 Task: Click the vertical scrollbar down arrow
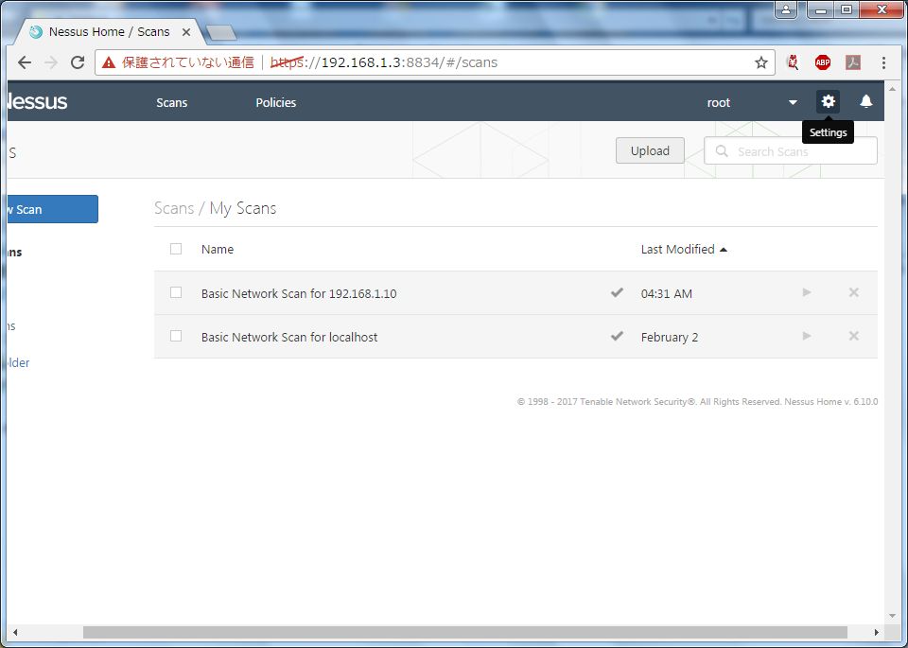click(x=892, y=616)
